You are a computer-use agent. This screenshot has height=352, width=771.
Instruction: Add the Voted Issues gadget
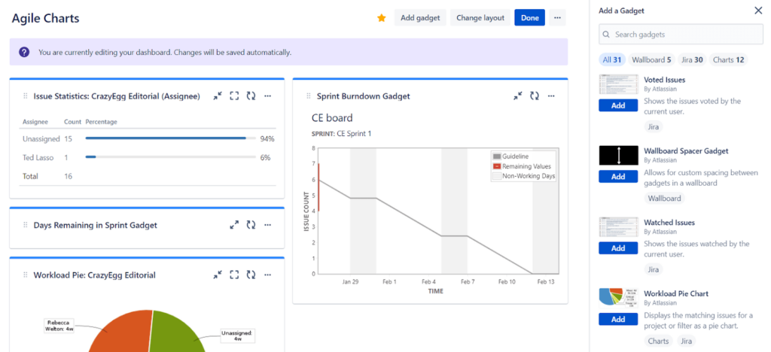(618, 105)
